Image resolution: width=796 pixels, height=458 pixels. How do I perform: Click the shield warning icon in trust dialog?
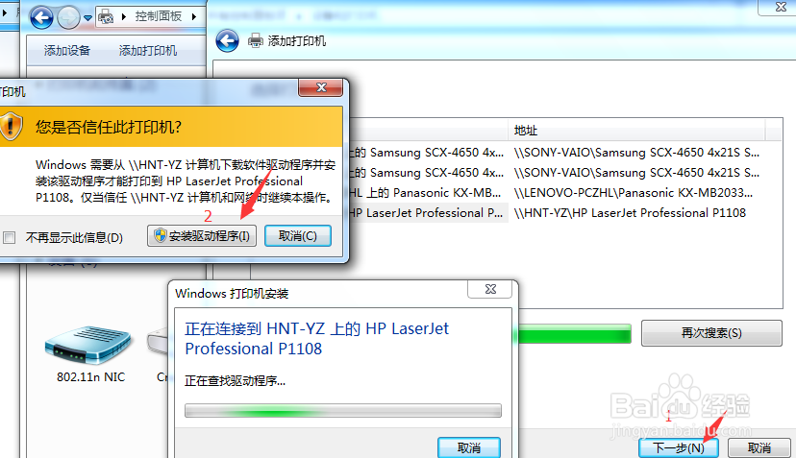(x=11, y=126)
